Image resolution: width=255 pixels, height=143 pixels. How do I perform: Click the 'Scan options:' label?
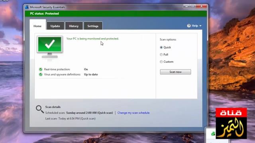tap(168, 39)
